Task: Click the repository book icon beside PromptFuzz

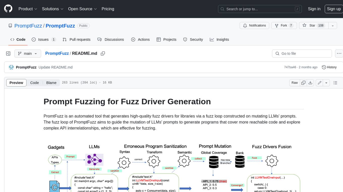Action: [x=10, y=26]
